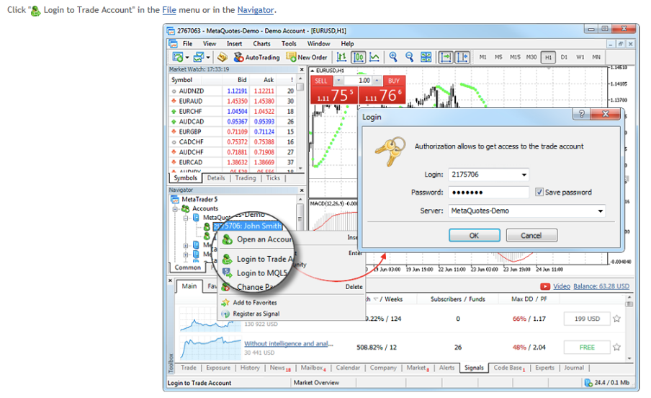Screen dimensions: 651x398
Task: Click the New Chart toolbar icon
Action: [178, 57]
